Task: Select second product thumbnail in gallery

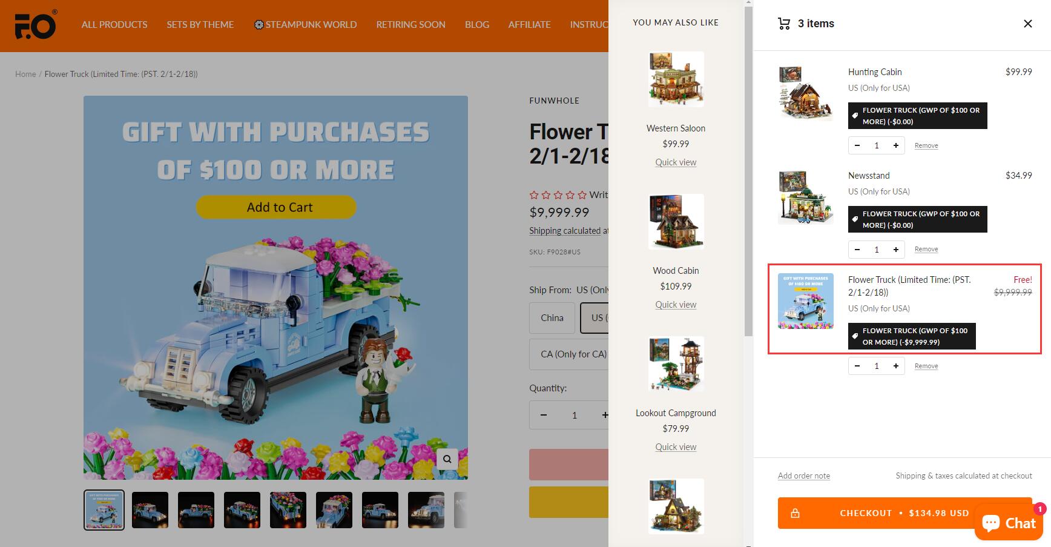Action: 150,510
